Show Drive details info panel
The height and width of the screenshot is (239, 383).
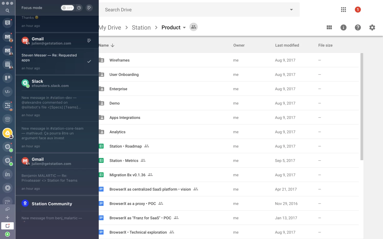coord(343,28)
